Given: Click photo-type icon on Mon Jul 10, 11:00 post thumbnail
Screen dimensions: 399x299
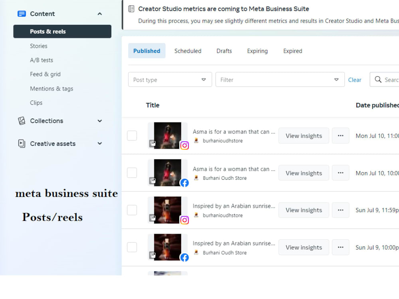Looking at the screenshot, I should (x=152, y=144).
